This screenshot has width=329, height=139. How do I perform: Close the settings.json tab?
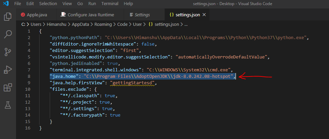[x=204, y=15]
